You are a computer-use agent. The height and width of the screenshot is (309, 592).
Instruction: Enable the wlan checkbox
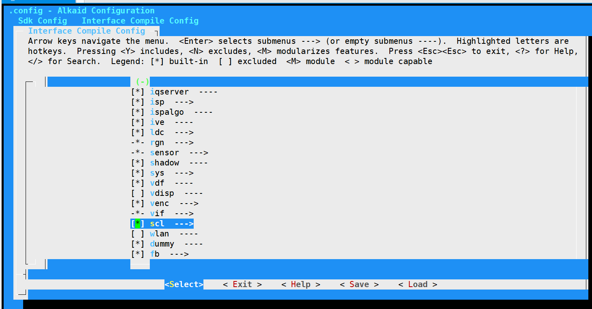(138, 234)
